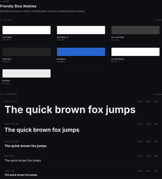This screenshot has height=179, width=162.
Task: Click the #ededed hex value
Action: (6, 83)
